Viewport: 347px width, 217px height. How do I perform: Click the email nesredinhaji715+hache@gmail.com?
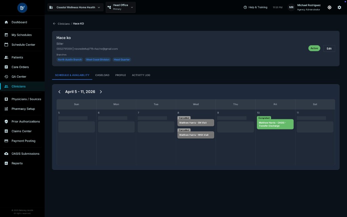tap(96, 49)
